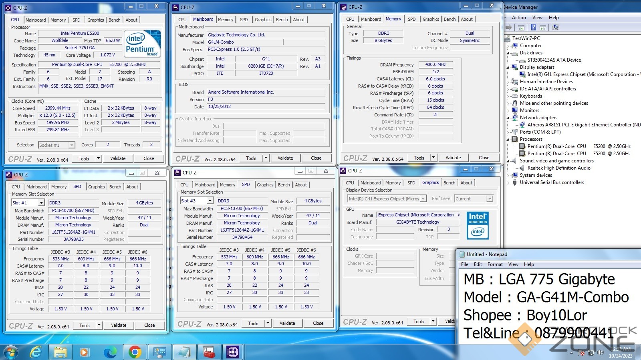Expand the Keyboards node in Device Manager
This screenshot has width=641, height=360.
pos(508,96)
